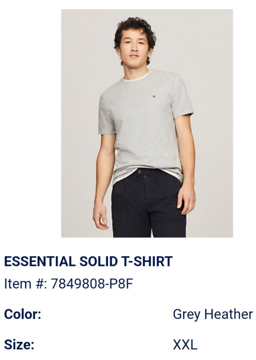
Task: Click the Item #: label text
Action: (26, 284)
